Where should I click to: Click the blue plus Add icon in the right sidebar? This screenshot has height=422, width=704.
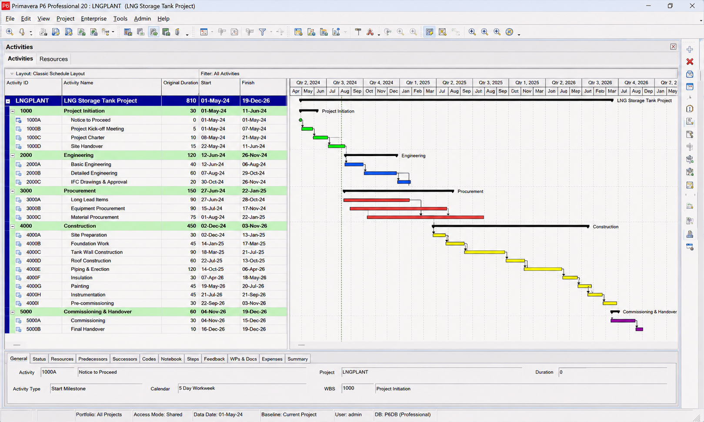(x=690, y=50)
